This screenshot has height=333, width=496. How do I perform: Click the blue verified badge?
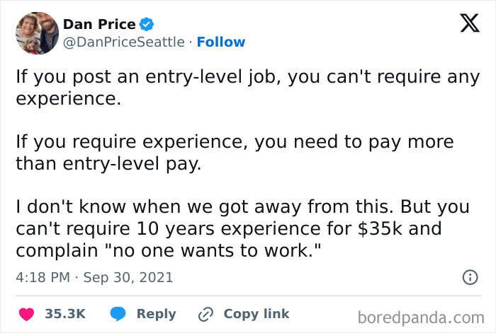[147, 24]
